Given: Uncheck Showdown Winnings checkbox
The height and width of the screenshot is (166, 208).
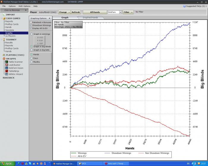Looking at the screenshot, I should click(x=31, y=25).
